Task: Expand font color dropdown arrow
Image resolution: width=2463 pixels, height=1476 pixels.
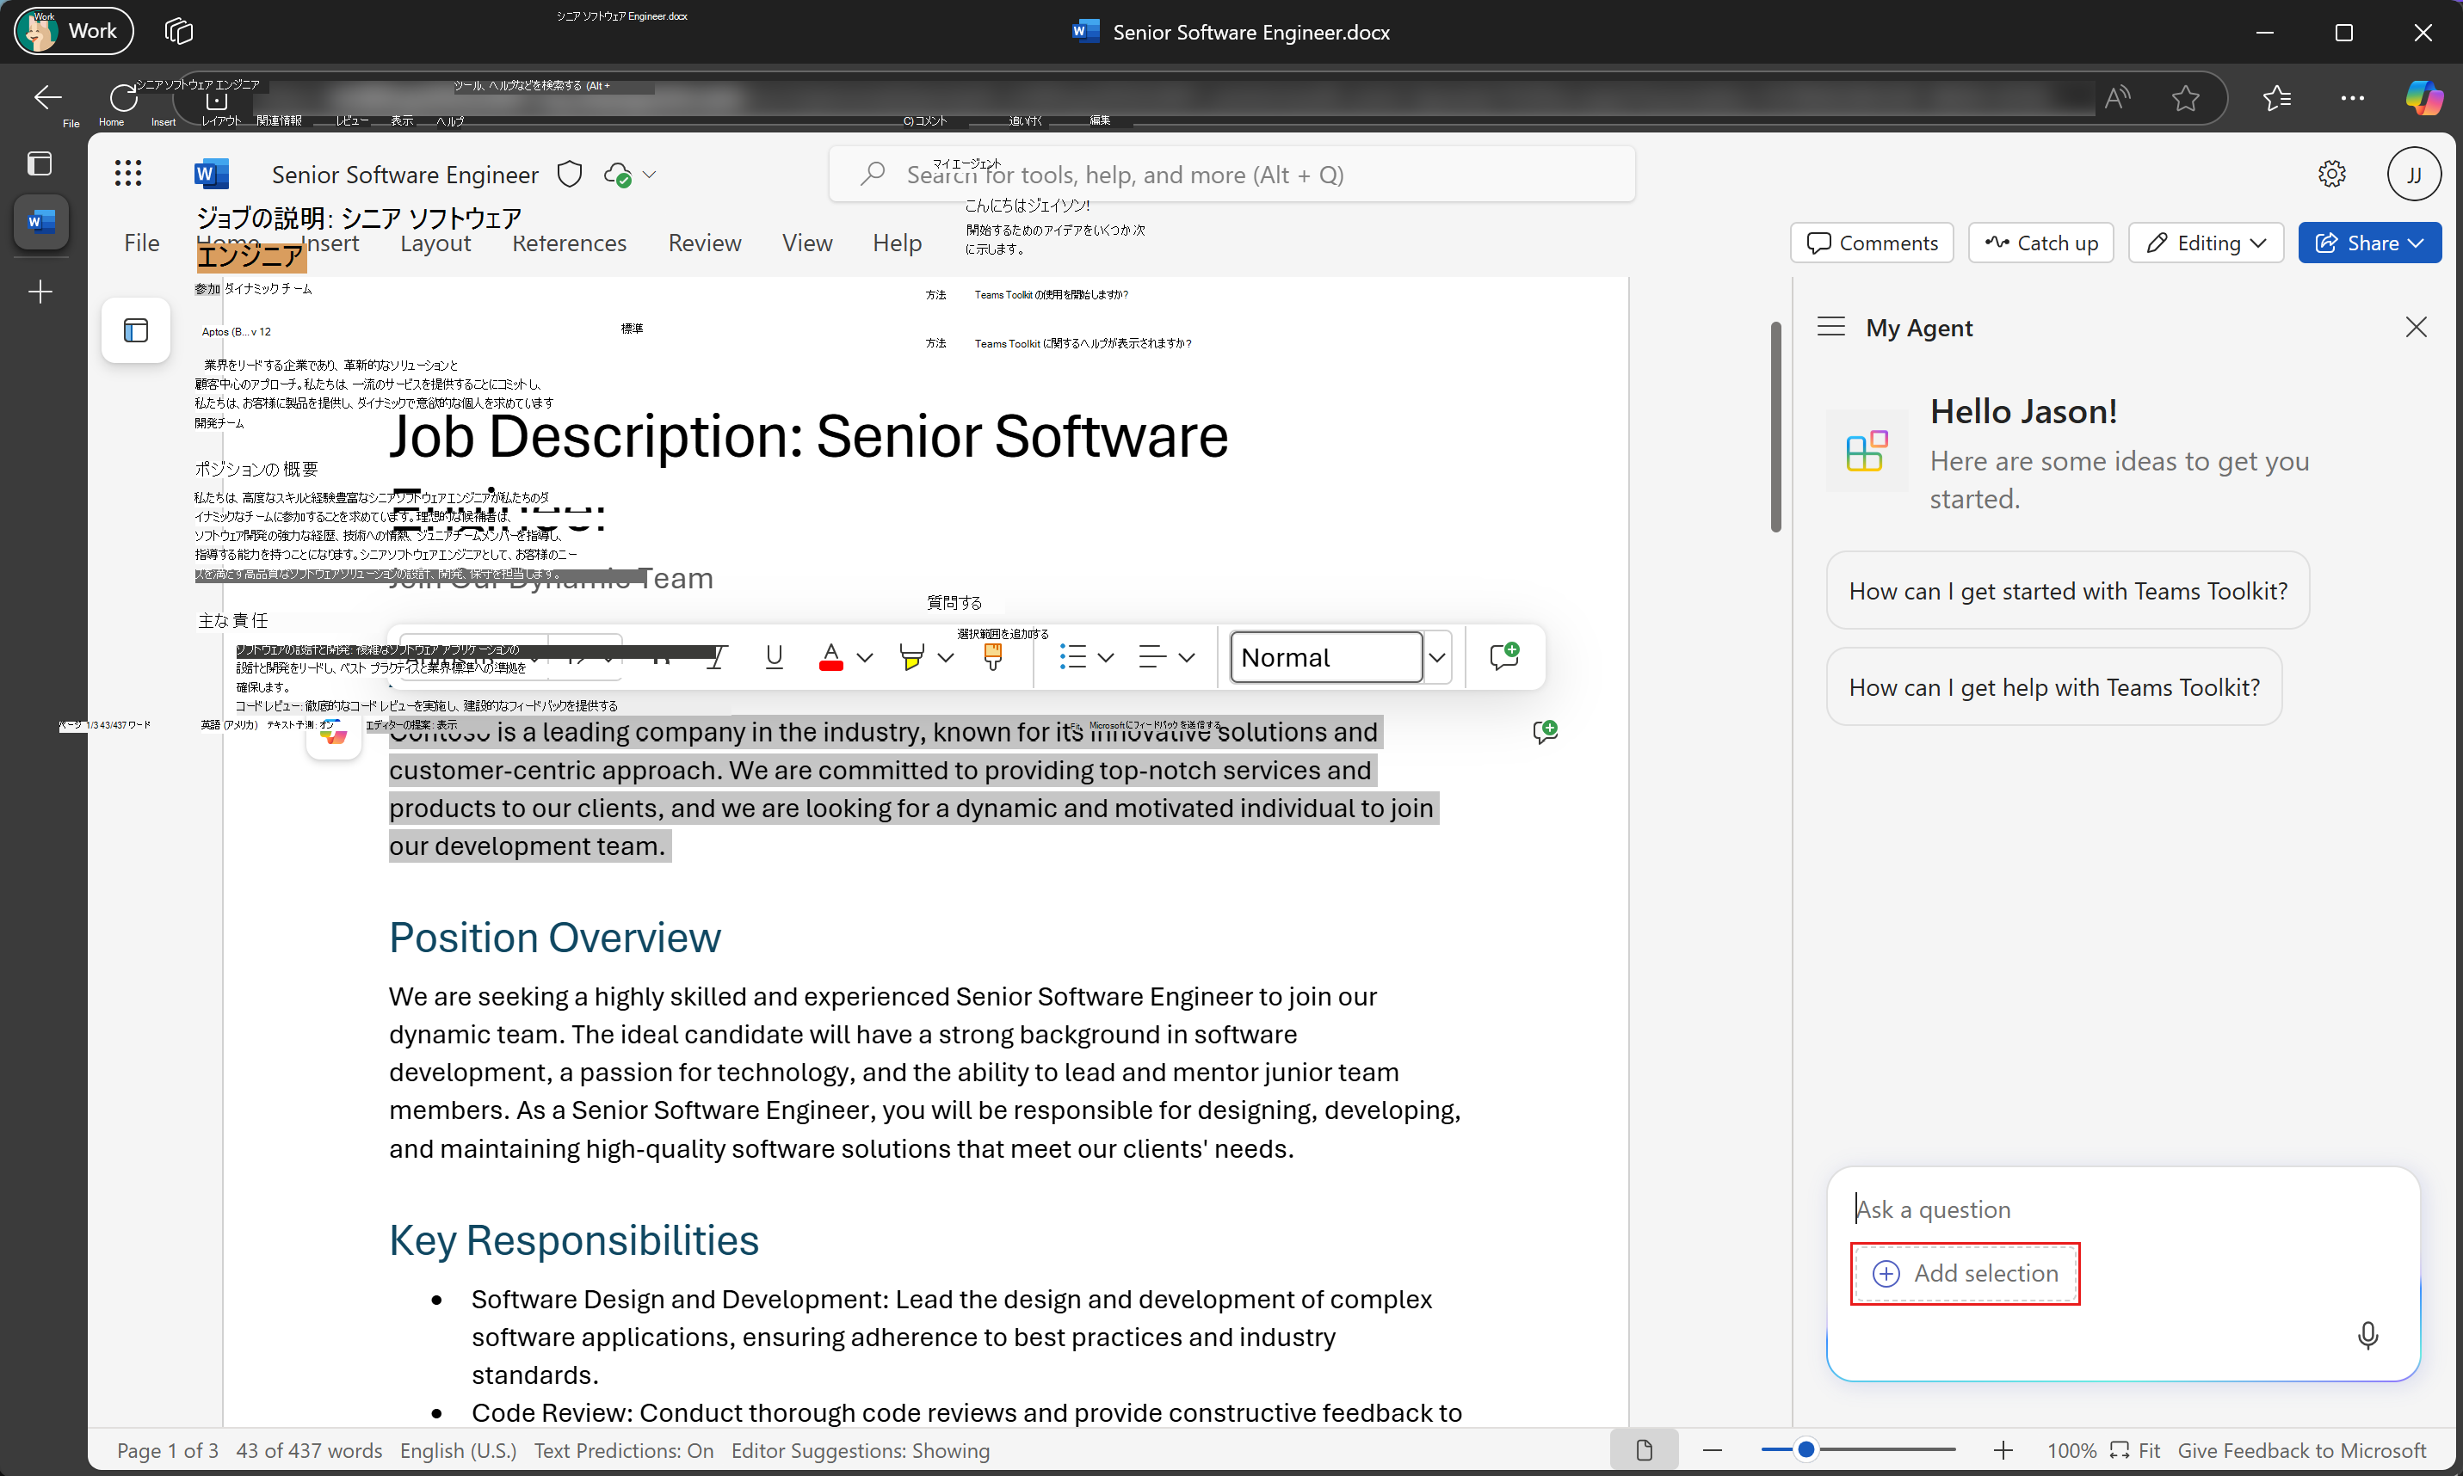Action: pyautogui.click(x=865, y=656)
